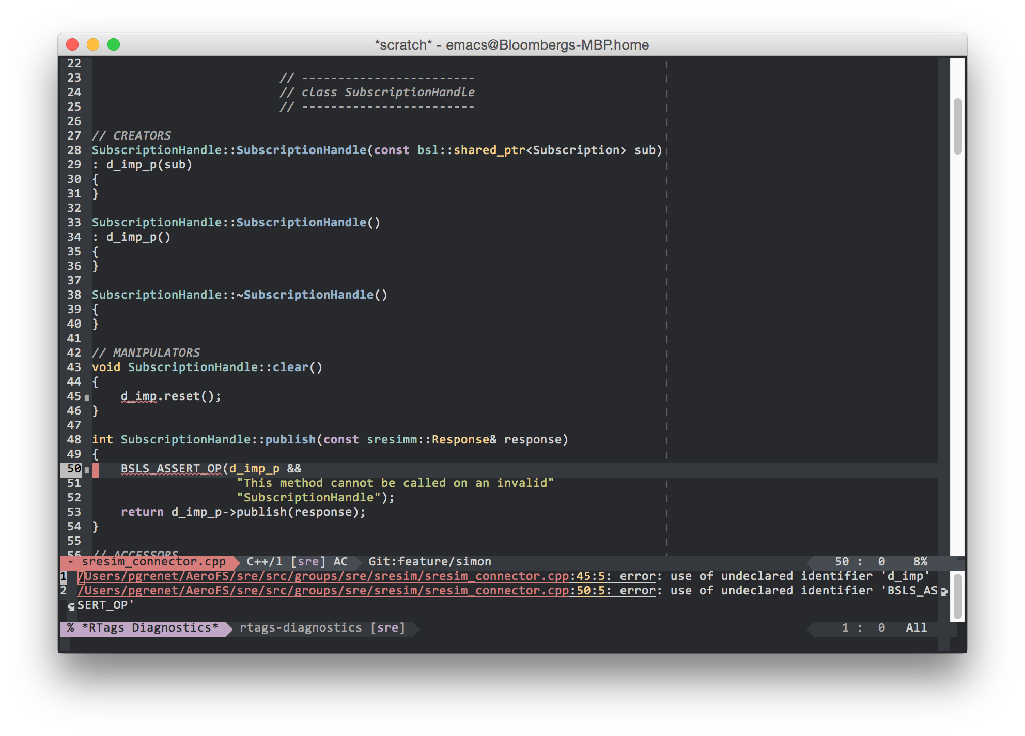Image resolution: width=1025 pixels, height=736 pixels.
Task: Click the red close window button
Action: coord(72,45)
